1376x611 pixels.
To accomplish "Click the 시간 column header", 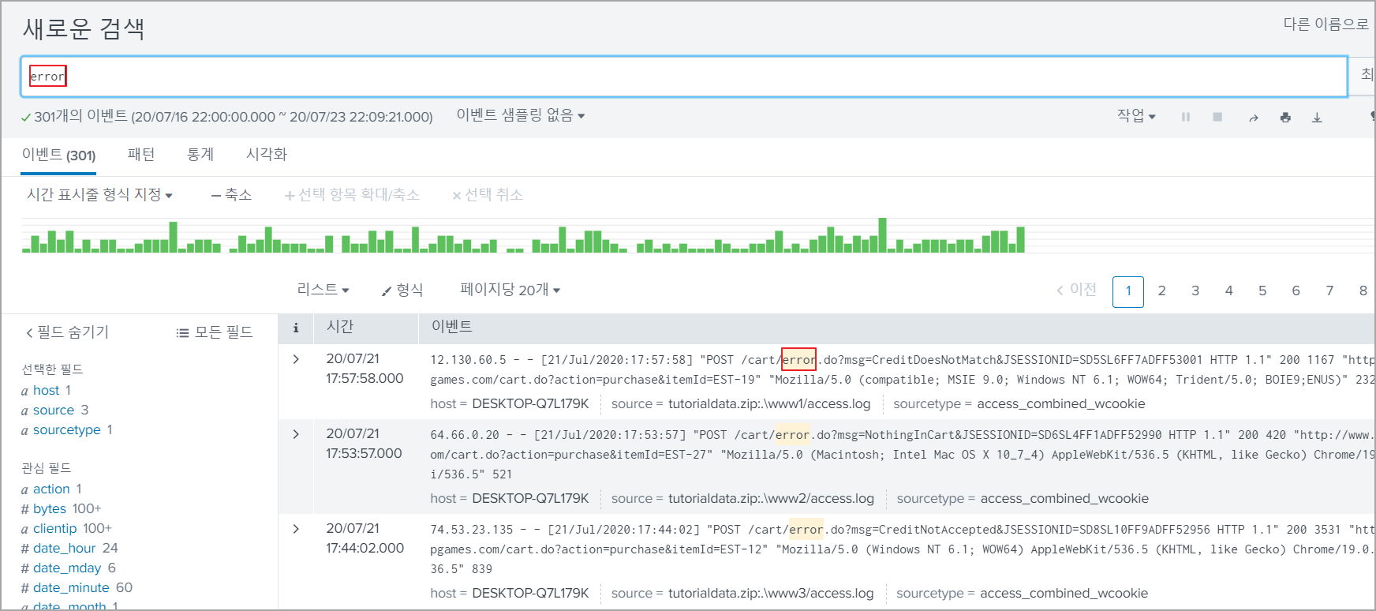I will tap(340, 327).
